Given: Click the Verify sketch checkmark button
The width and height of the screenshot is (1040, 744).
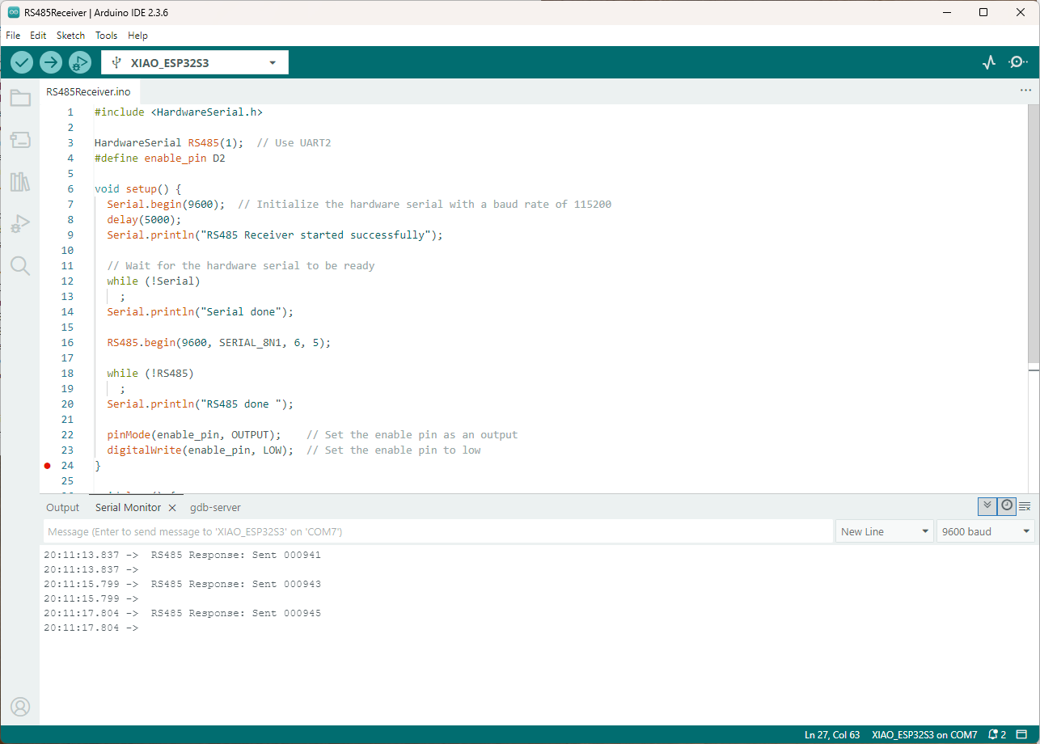Looking at the screenshot, I should coord(22,62).
